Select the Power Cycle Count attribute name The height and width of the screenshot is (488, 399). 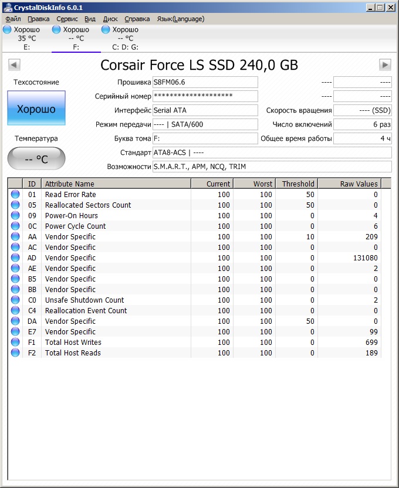click(75, 226)
